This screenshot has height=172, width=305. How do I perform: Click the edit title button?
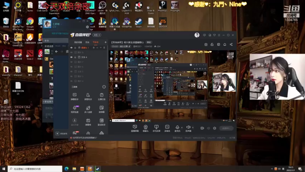click(x=149, y=42)
